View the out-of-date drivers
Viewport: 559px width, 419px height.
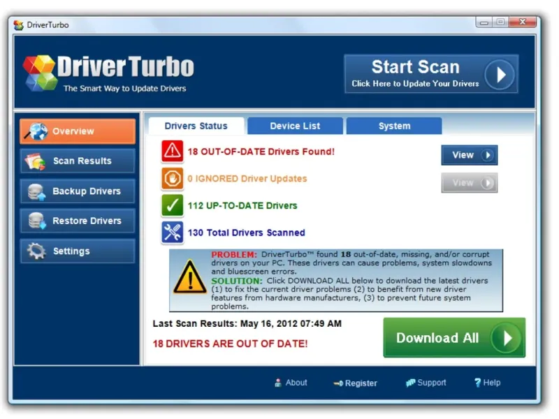click(470, 155)
